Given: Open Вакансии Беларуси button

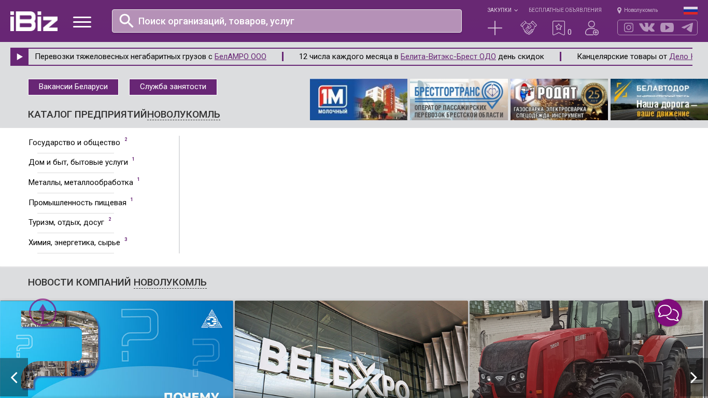Looking at the screenshot, I should [73, 87].
